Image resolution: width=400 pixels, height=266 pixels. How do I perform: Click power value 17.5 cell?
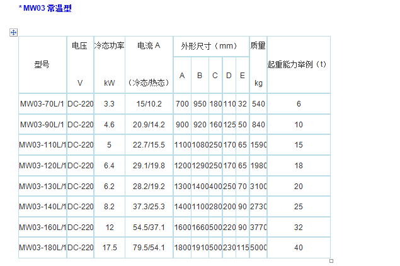[109, 248]
